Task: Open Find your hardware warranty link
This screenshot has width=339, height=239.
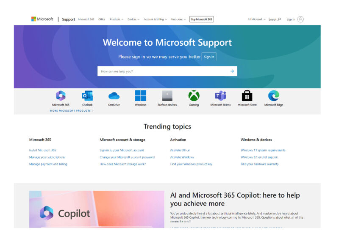Action: coord(260,164)
